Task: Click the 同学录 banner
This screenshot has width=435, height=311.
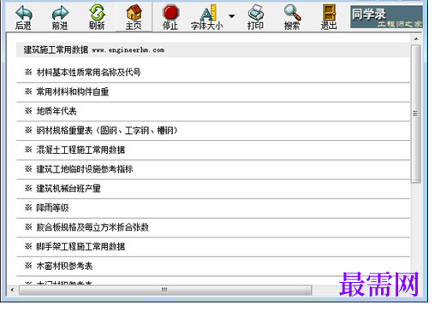Action: [x=386, y=17]
